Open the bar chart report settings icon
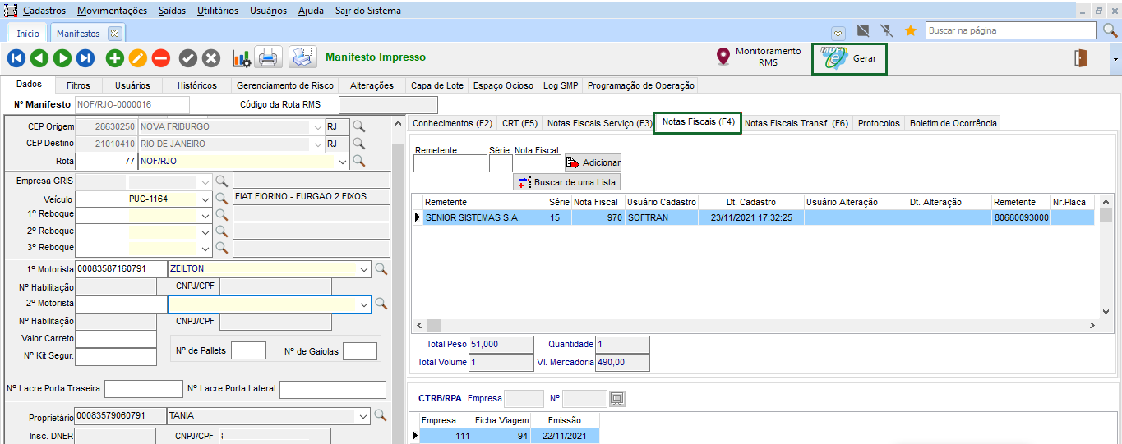Viewport: 1122px width, 444px height. point(242,58)
